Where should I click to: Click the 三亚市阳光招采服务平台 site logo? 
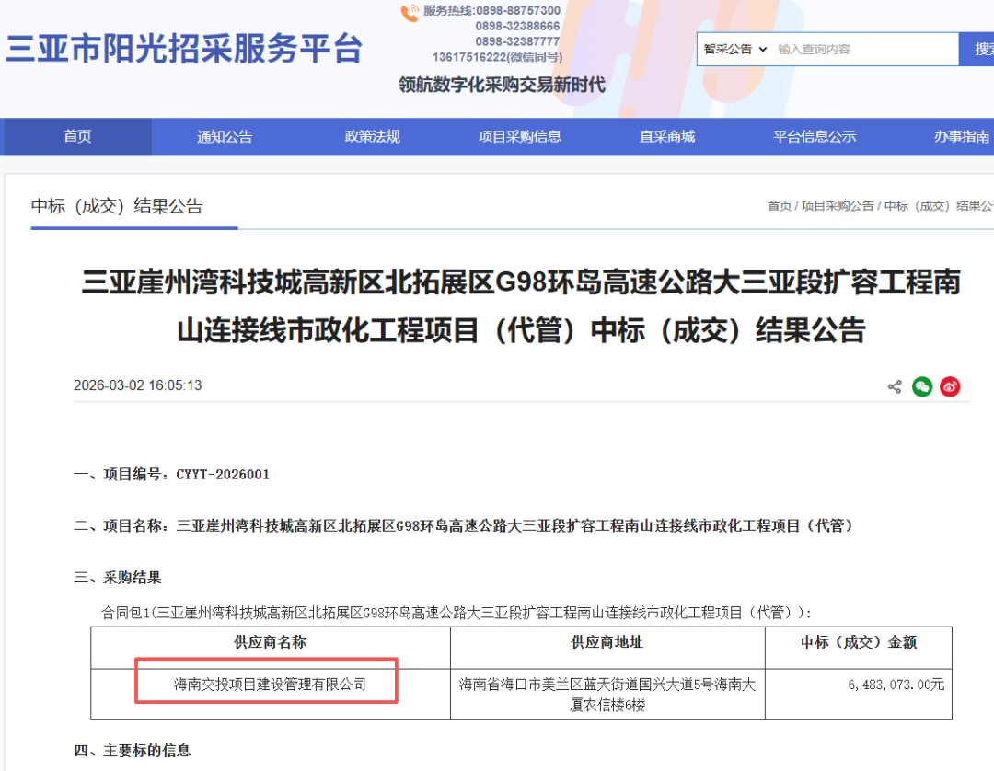(x=184, y=49)
